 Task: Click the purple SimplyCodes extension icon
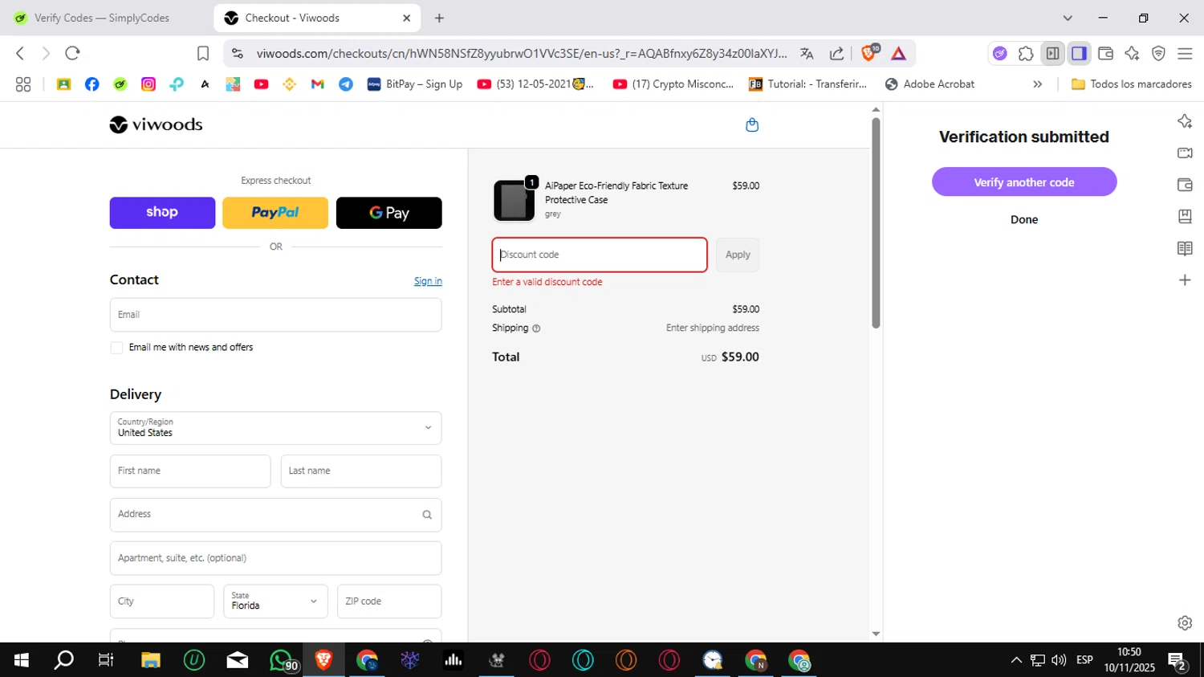pos(999,54)
